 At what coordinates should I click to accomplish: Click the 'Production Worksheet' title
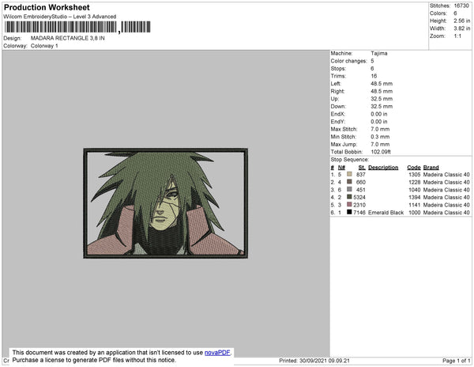coord(47,7)
